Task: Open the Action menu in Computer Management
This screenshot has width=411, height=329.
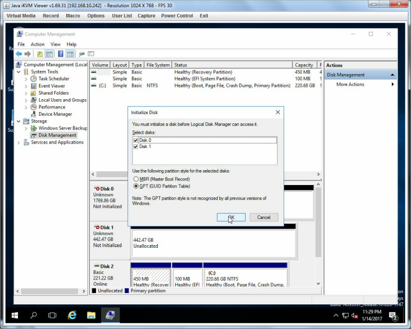Action: (38, 44)
